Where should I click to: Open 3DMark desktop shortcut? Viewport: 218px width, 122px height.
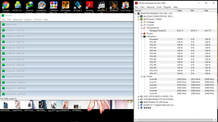click(114, 5)
